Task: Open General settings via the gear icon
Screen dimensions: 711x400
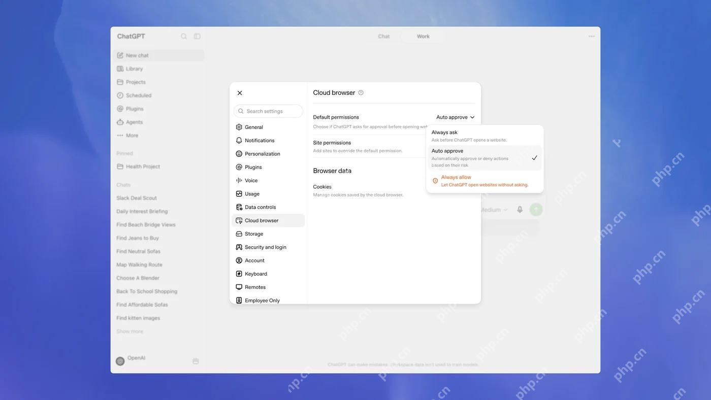Action: pos(239,127)
